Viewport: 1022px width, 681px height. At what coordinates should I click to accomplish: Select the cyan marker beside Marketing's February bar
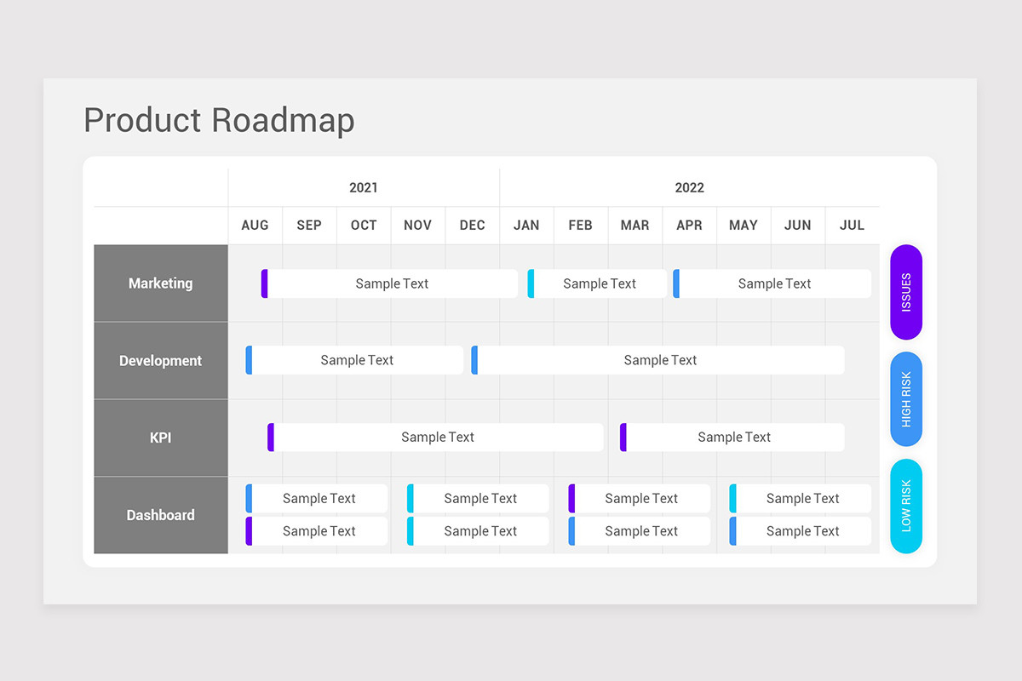[x=531, y=283]
